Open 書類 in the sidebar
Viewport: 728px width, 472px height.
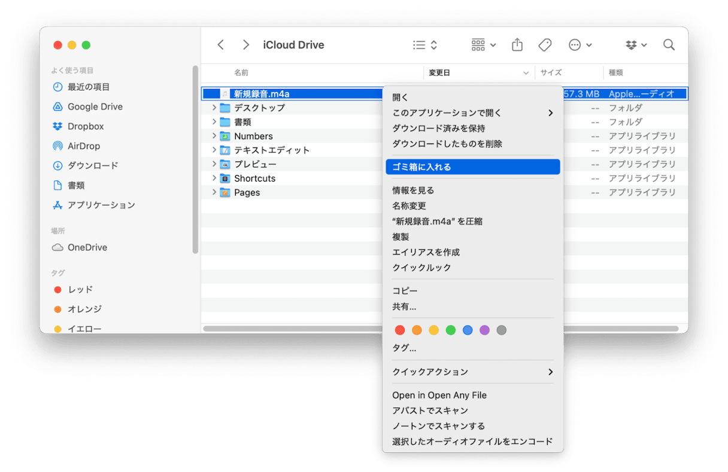click(76, 185)
